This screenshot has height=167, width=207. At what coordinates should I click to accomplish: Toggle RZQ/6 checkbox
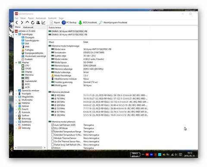53,148
